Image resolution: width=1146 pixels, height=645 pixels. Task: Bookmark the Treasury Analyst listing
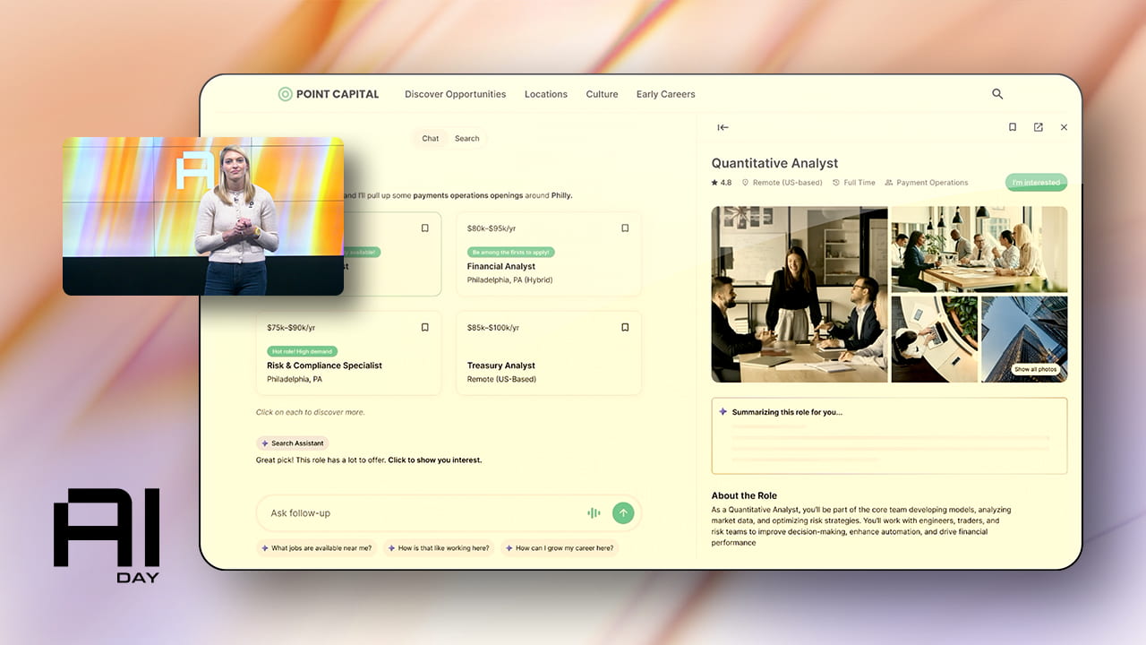pyautogui.click(x=625, y=327)
